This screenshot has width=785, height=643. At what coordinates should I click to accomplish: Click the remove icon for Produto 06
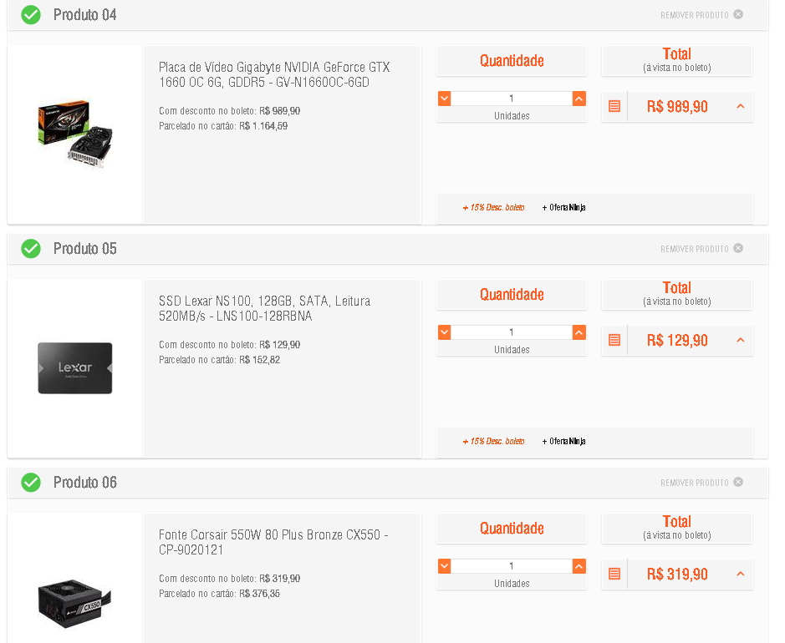coord(738,482)
